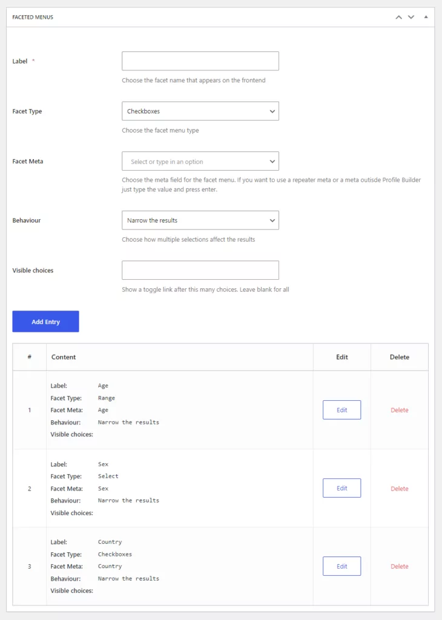Edit the Country facet entry
The width and height of the screenshot is (442, 620).
(341, 566)
